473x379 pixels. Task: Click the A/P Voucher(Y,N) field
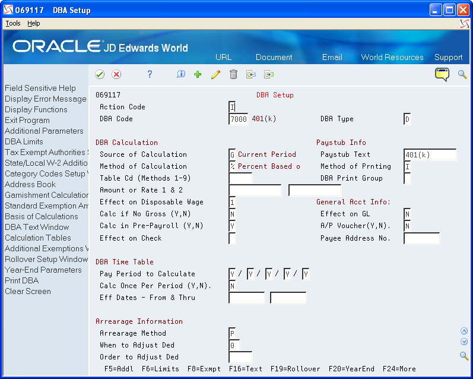(407, 226)
